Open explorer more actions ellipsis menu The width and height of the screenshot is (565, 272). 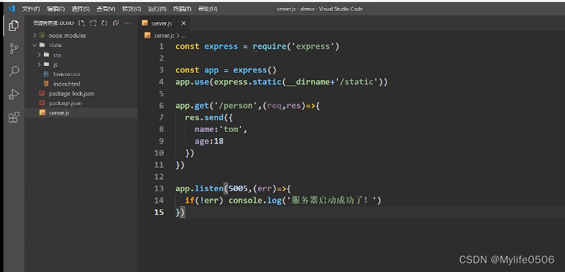click(x=128, y=23)
